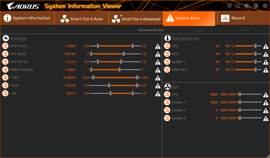Click the list icon beside System 3 fan
The width and height of the screenshot is (270, 158).
(167, 118)
